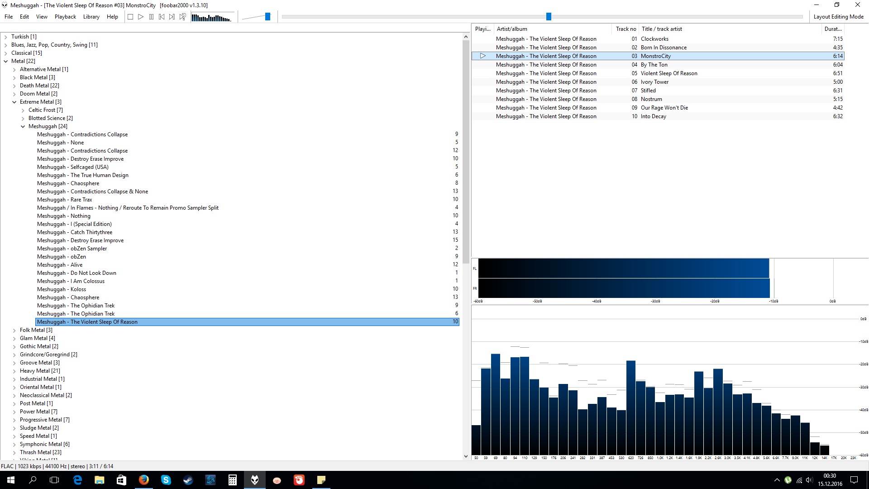Viewport: 869px width, 489px height.
Task: Adjust the volume slider knob
Action: click(267, 17)
